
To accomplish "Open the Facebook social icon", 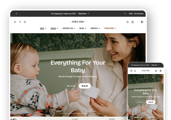I will coord(20,22).
